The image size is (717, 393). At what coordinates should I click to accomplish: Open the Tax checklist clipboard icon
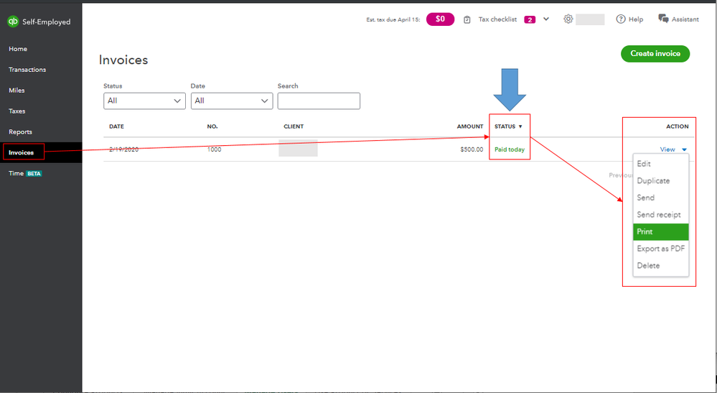(x=467, y=19)
